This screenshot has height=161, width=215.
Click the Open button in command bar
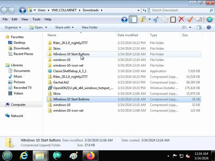click(36, 27)
